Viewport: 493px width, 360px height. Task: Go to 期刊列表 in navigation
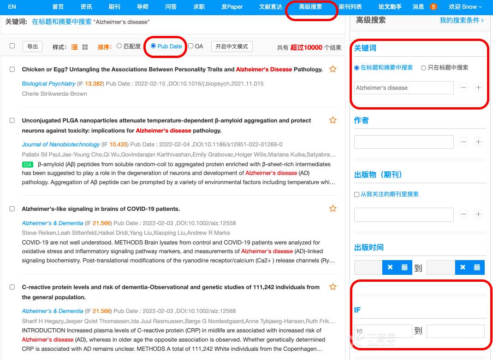[x=350, y=7]
